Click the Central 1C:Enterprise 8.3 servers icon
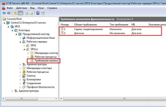The image size is (166, 107). pos(8,23)
